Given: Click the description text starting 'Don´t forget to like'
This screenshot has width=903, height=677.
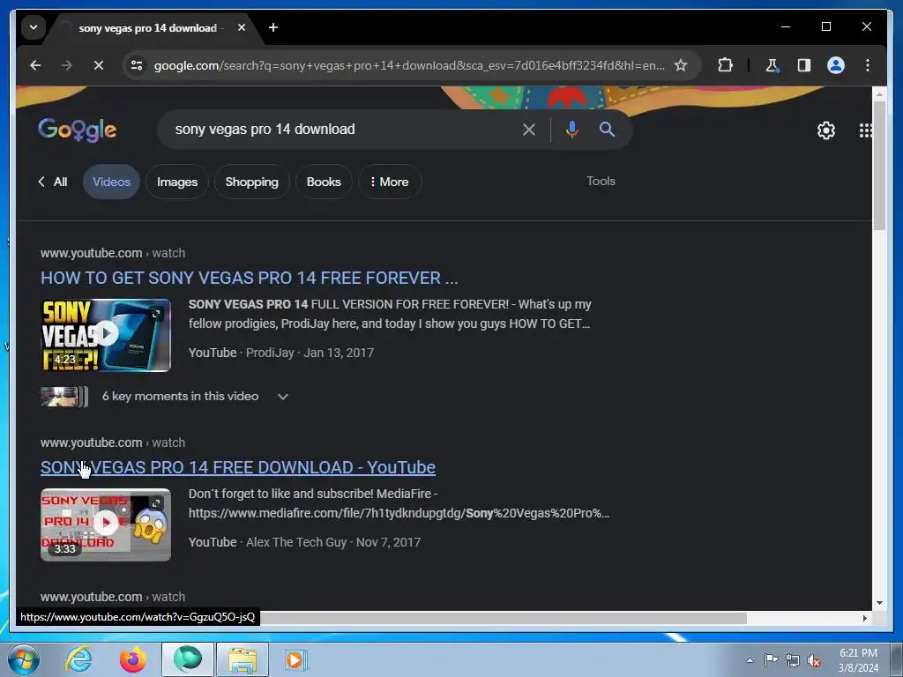Looking at the screenshot, I should (x=399, y=503).
